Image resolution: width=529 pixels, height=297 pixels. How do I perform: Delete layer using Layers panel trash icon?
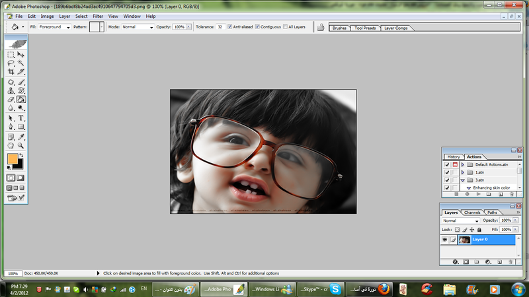(x=510, y=262)
